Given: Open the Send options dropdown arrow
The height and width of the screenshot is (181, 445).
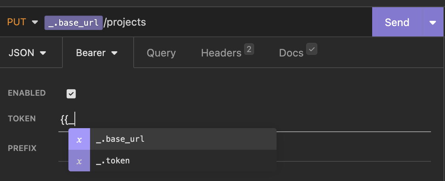Looking at the screenshot, I should [x=433, y=22].
